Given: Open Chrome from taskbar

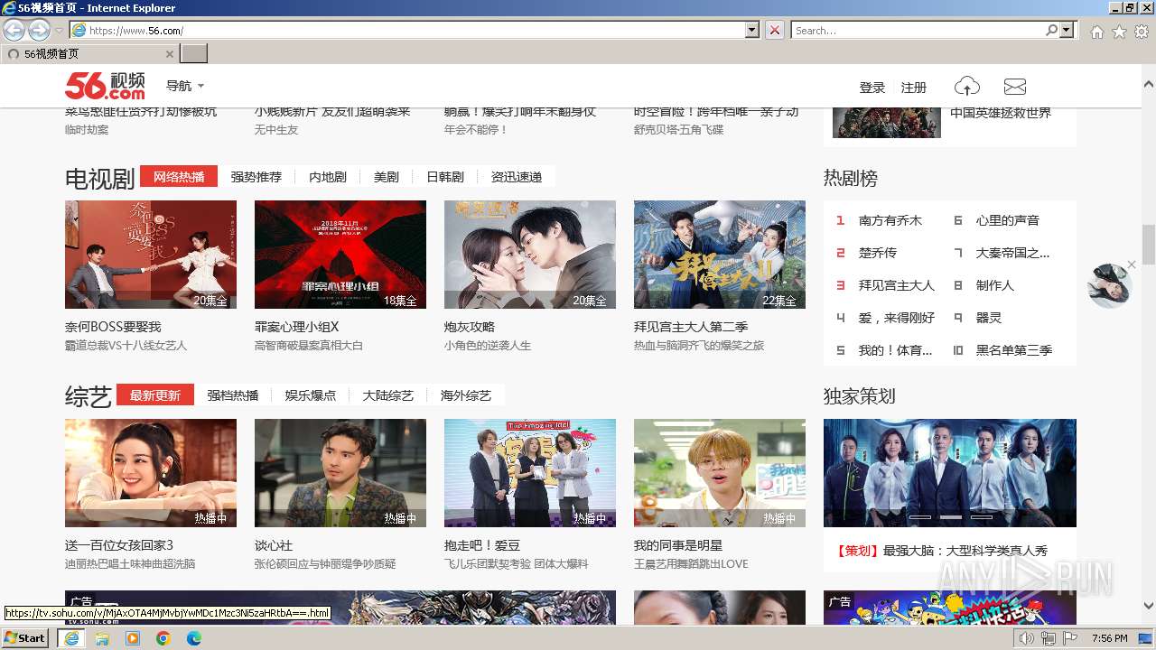Looking at the screenshot, I should point(163,638).
